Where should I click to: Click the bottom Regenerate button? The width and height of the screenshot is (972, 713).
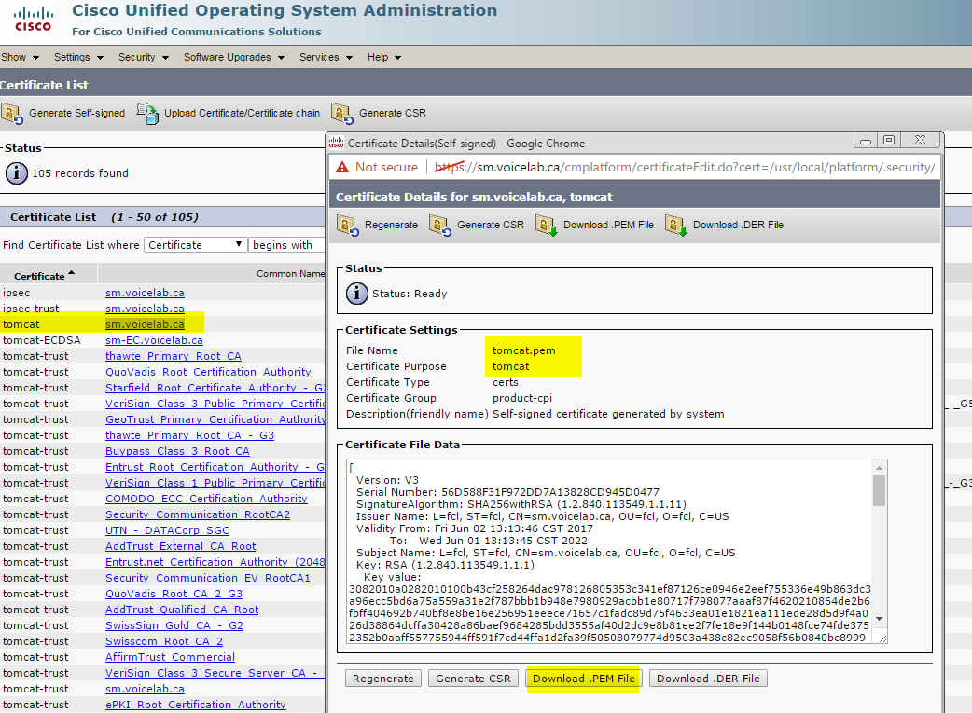(383, 679)
